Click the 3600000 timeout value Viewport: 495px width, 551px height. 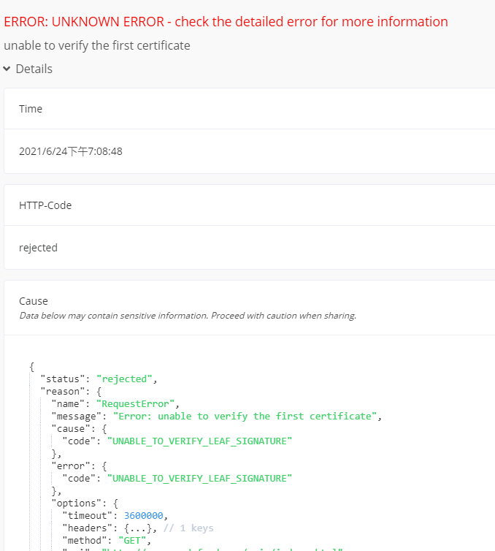point(144,515)
